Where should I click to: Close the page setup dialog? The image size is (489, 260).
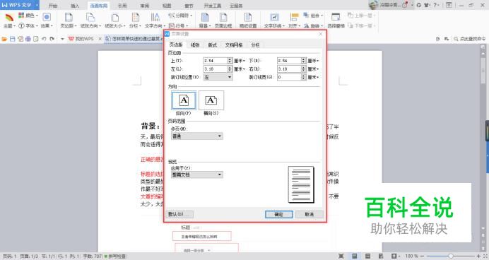tap(321, 34)
